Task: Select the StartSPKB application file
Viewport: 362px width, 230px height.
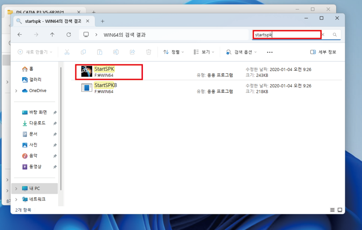Action: 206,88
